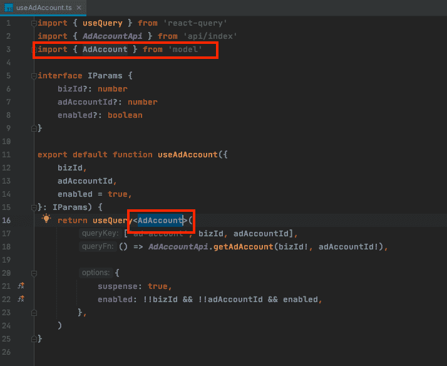Click the options inlay hint label

pos(96,273)
